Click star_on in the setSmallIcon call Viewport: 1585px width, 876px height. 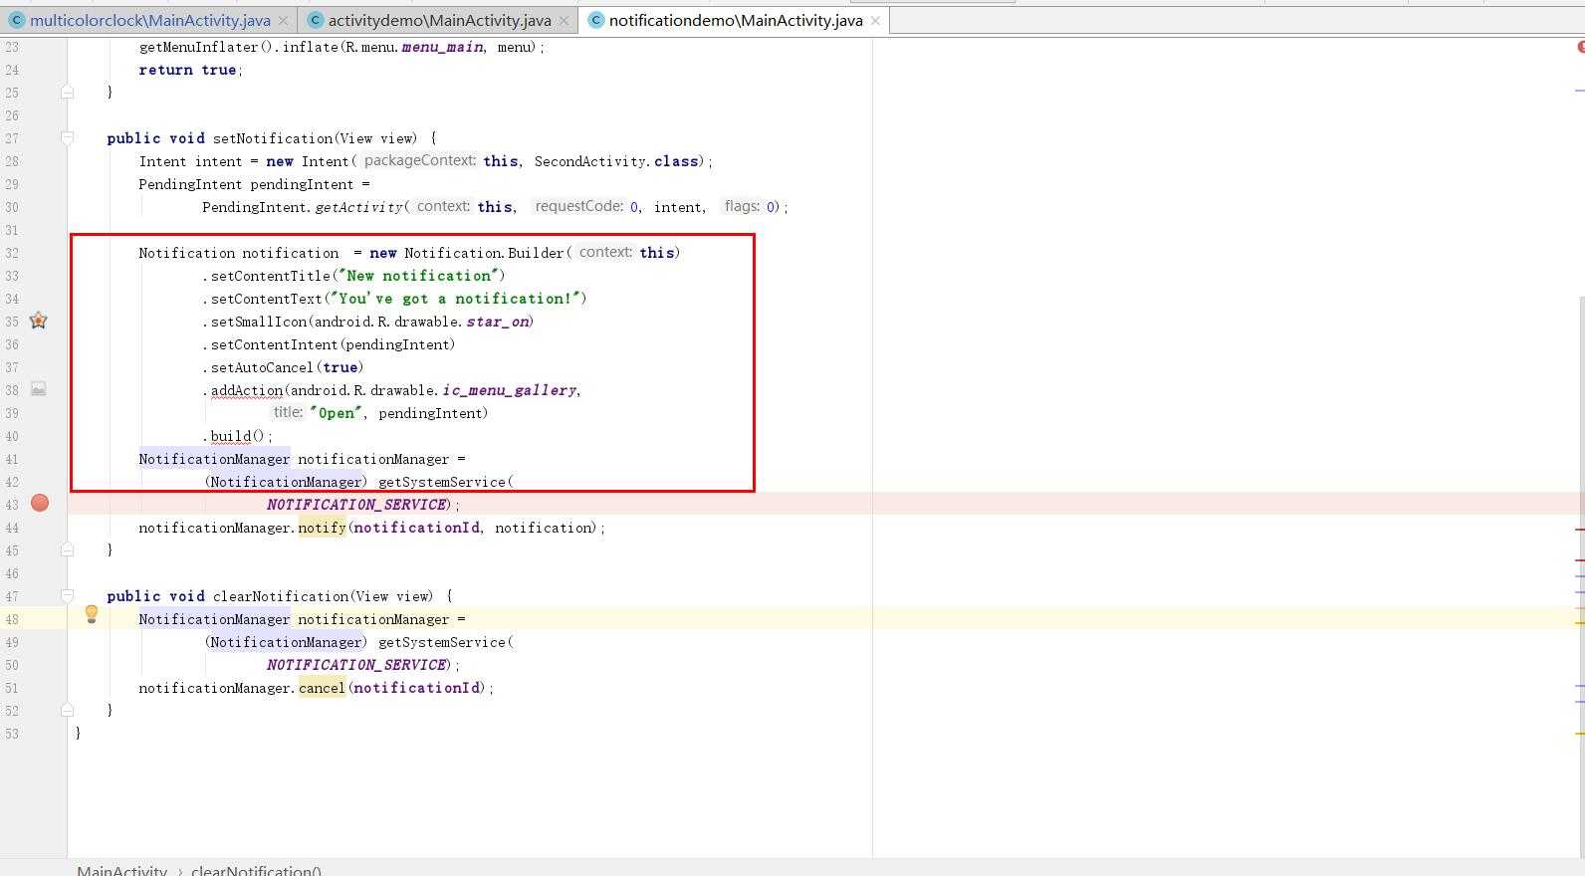click(x=498, y=322)
